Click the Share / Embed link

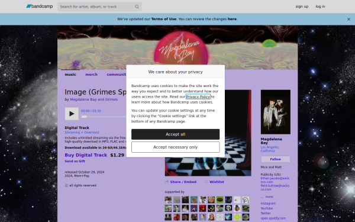tap(183, 182)
